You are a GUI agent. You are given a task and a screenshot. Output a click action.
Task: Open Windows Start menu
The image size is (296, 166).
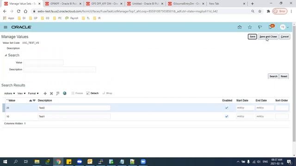click(x=5, y=162)
